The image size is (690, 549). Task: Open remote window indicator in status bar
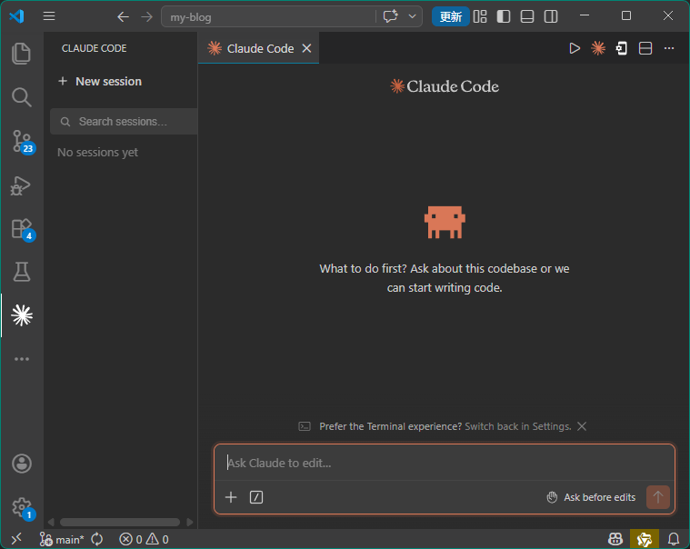pyautogui.click(x=15, y=539)
